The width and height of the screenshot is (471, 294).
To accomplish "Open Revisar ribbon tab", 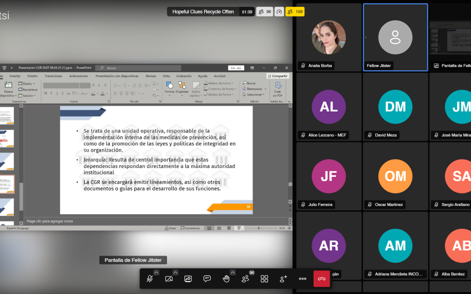I will (x=151, y=76).
